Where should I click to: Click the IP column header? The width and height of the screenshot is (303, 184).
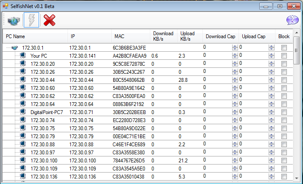(90, 36)
